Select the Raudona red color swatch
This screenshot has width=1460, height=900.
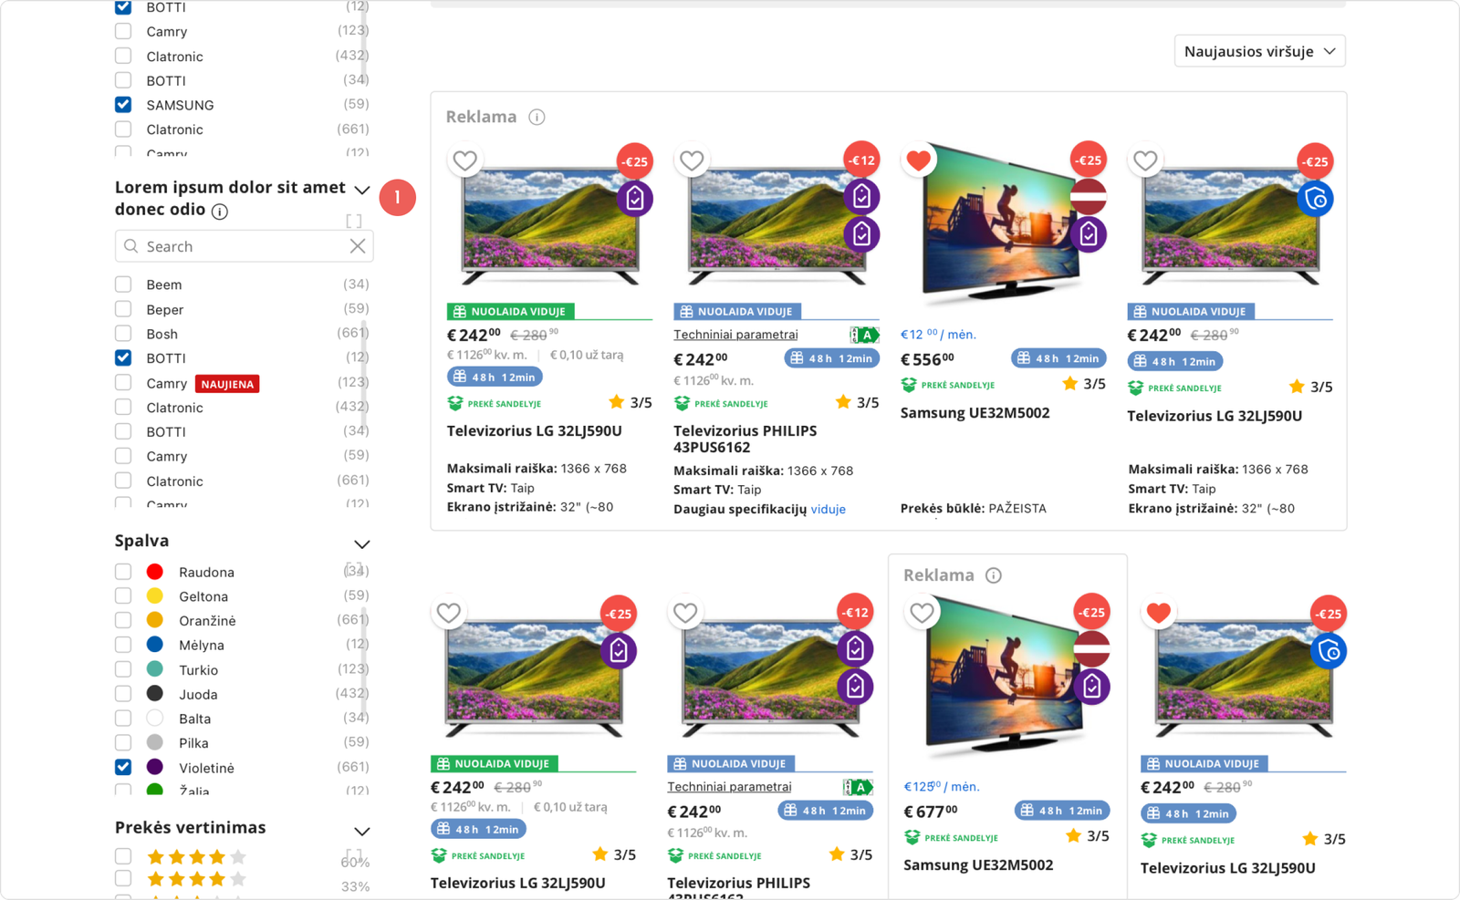coord(155,572)
